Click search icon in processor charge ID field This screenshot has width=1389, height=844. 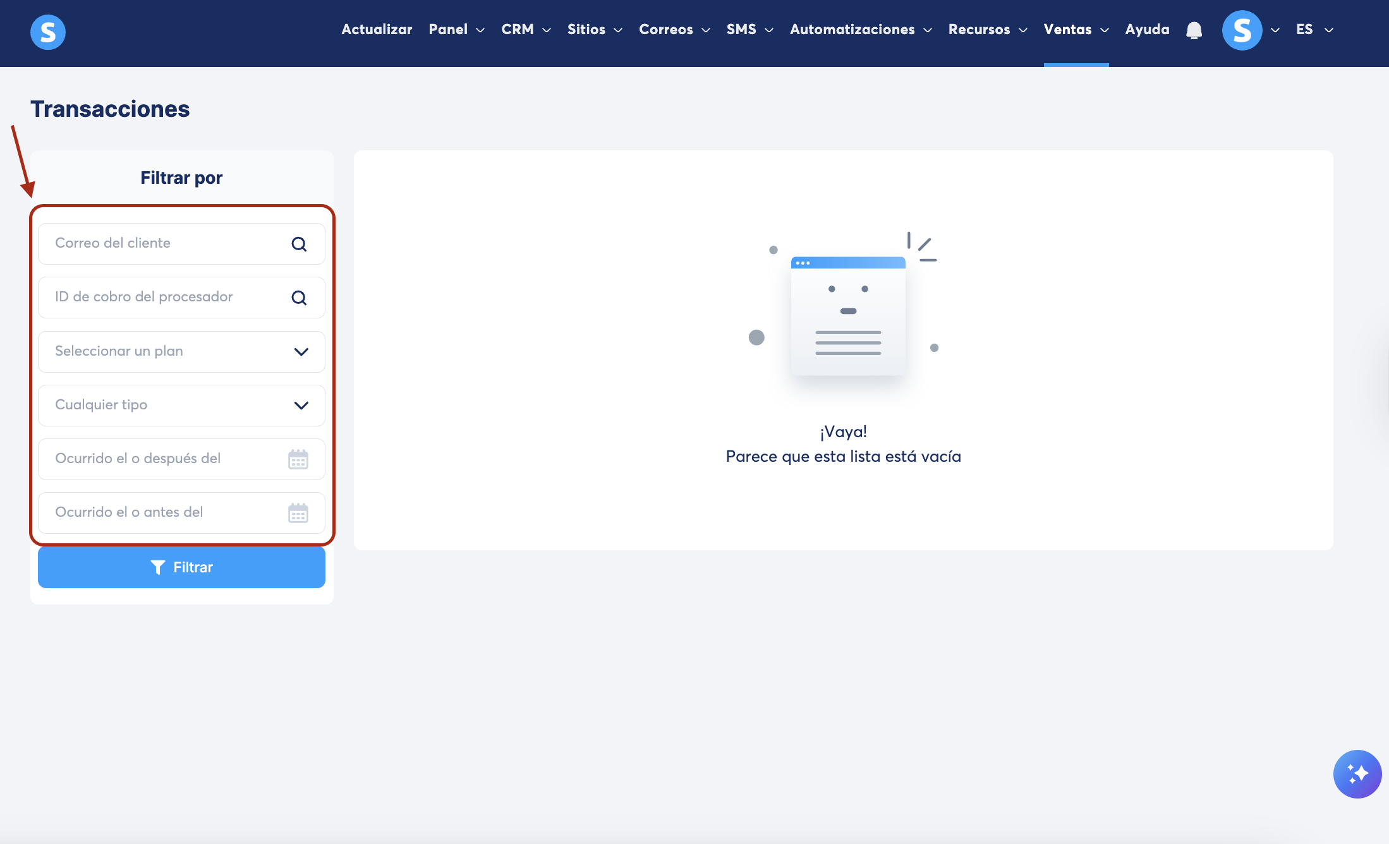click(299, 298)
